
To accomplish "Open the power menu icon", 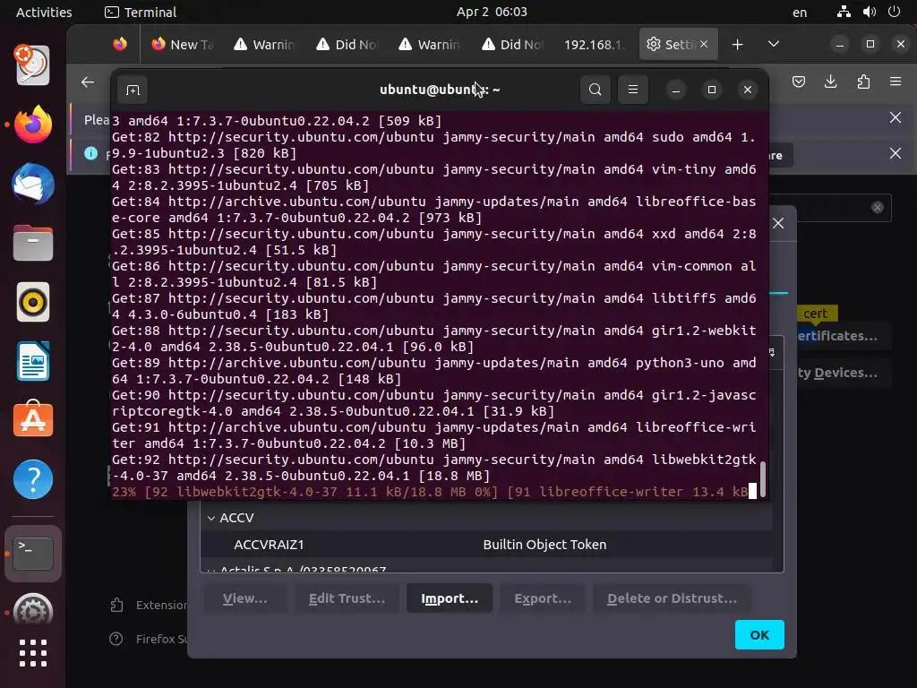I will 894,12.
